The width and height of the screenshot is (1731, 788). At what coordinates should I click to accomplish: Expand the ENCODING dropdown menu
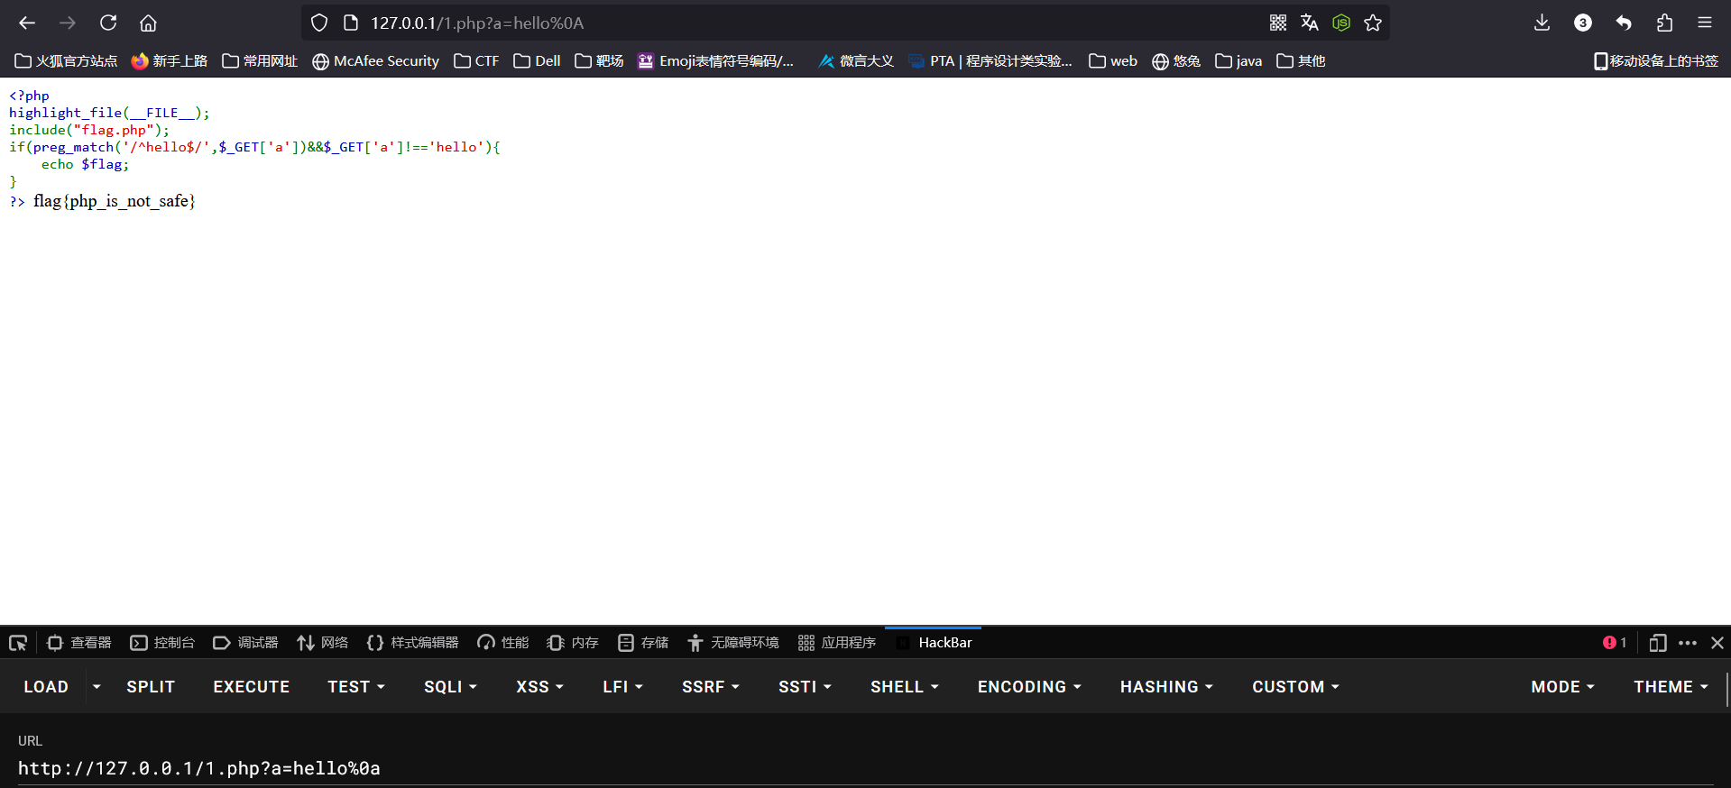pos(1028,687)
